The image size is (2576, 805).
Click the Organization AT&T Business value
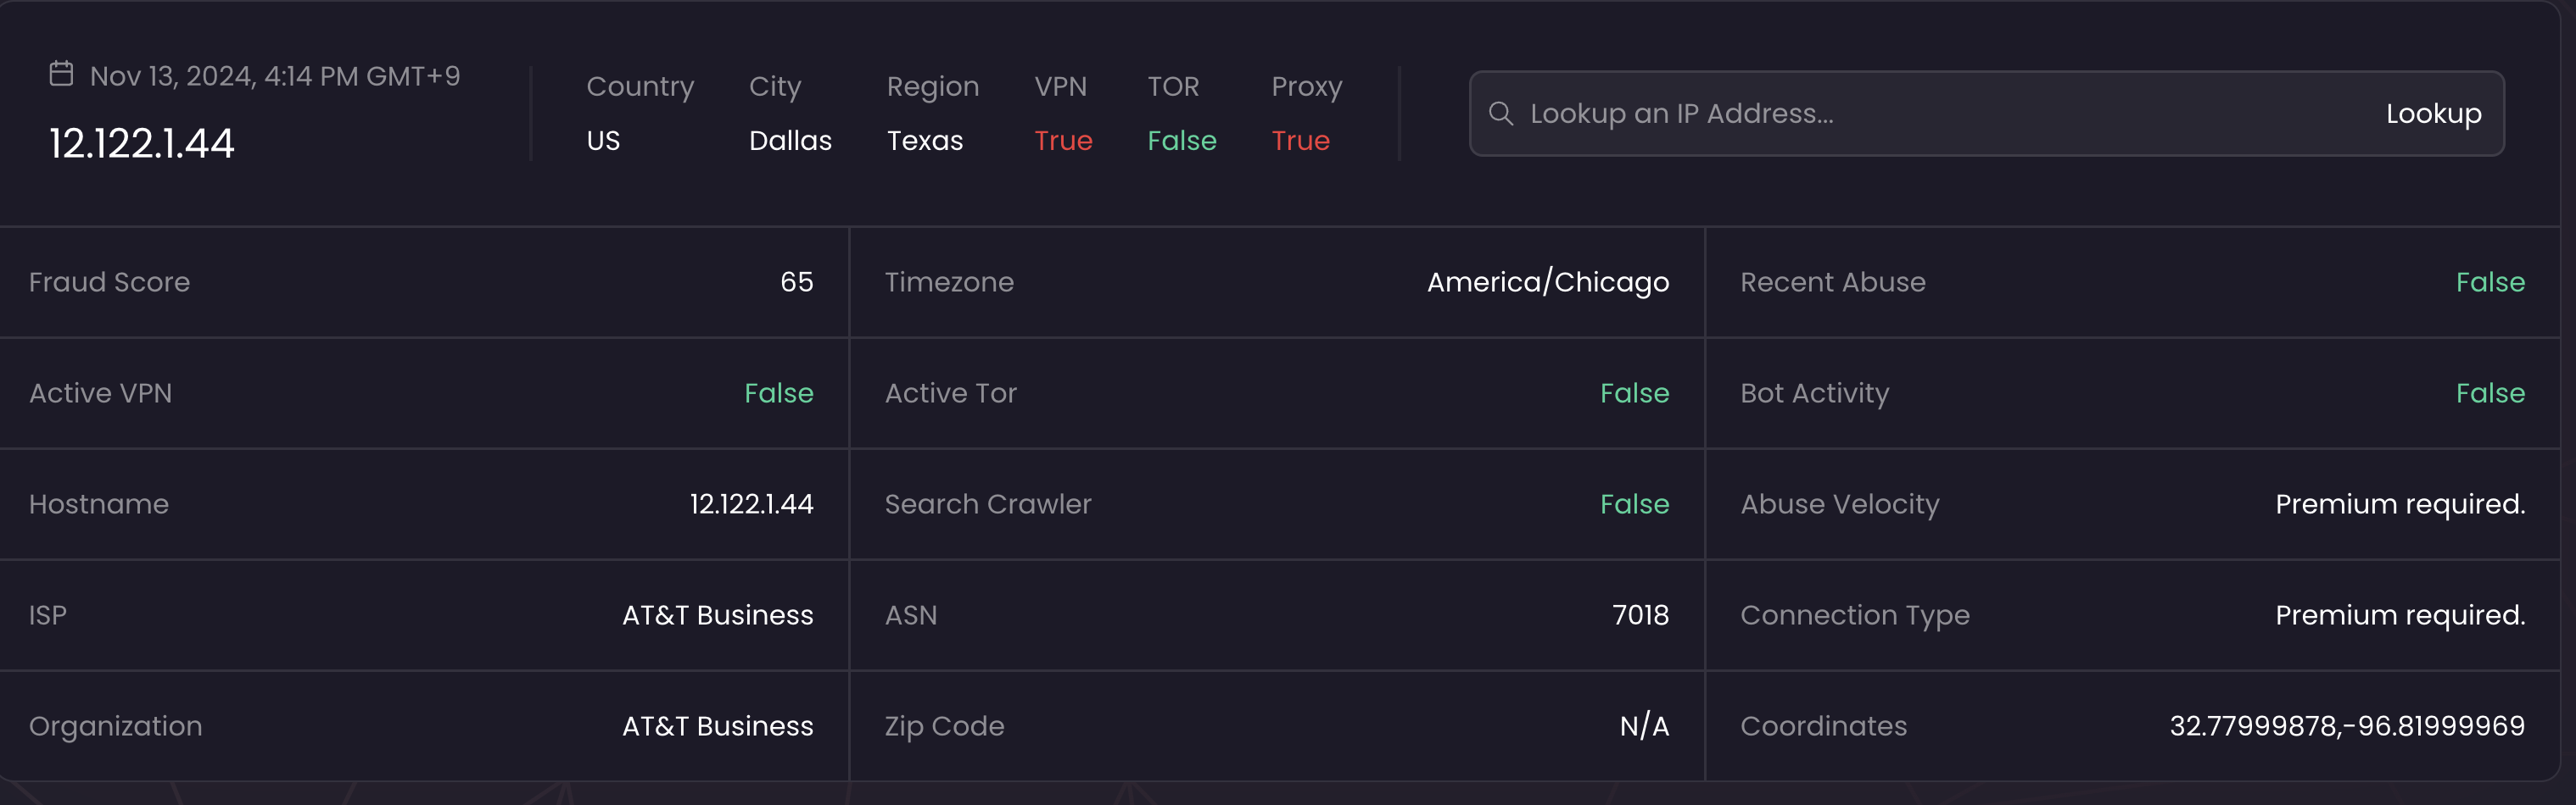[x=717, y=726]
